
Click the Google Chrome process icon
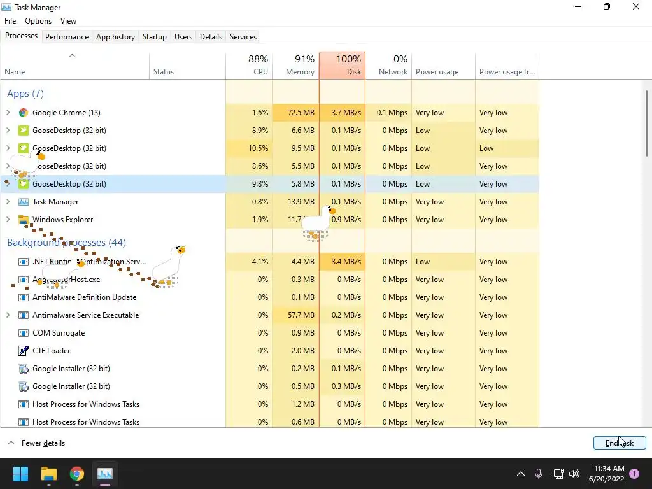[24, 113]
